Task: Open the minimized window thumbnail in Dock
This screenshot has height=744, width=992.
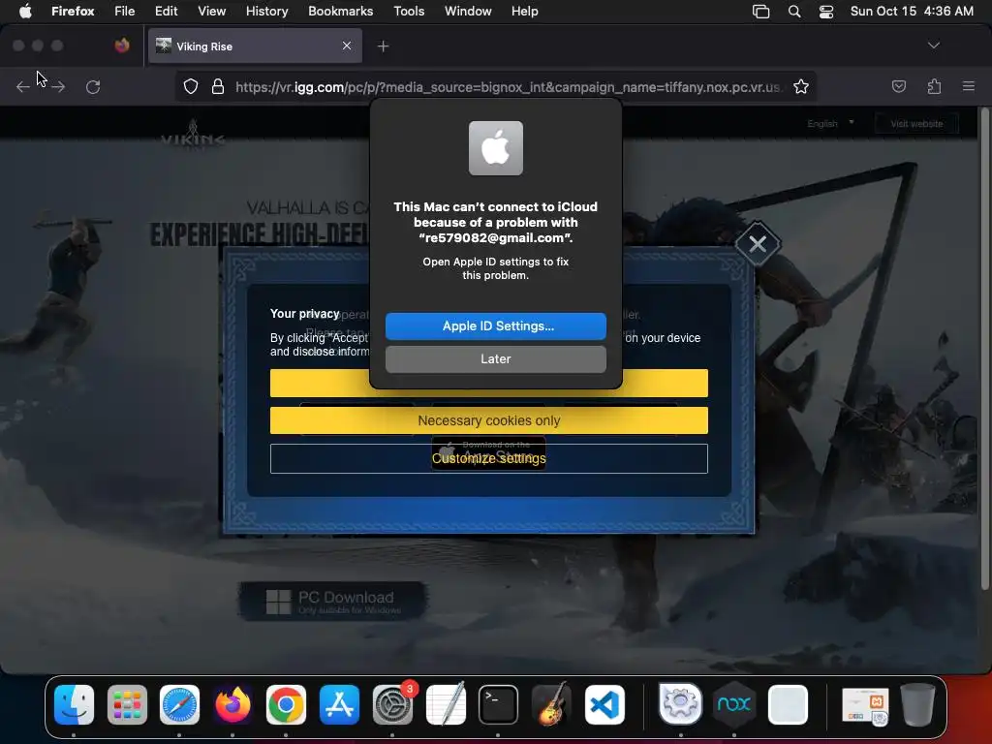Action: pos(865,705)
